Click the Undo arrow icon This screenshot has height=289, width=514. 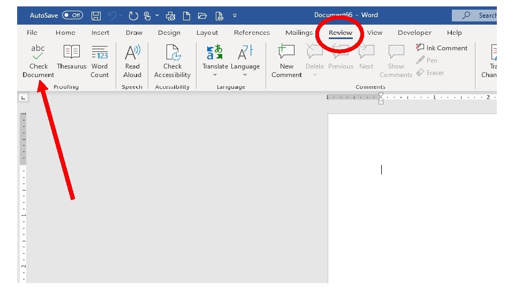point(112,16)
